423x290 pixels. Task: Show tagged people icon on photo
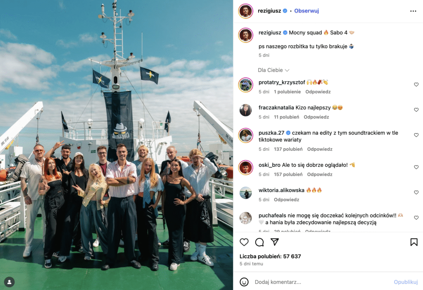click(x=10, y=282)
